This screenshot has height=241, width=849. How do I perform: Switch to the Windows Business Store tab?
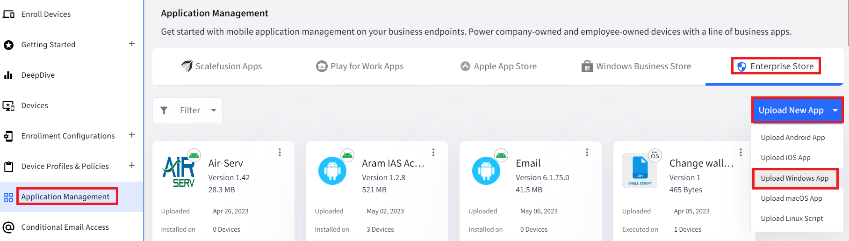636,66
